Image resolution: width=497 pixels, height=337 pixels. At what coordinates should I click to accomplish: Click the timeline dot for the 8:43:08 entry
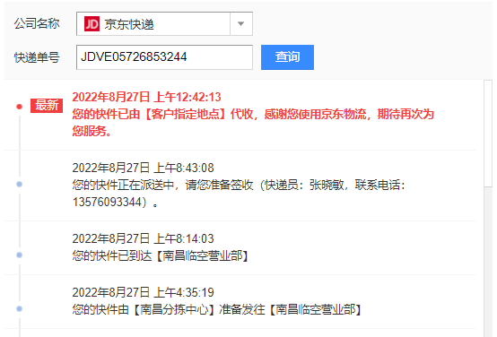tap(20, 184)
